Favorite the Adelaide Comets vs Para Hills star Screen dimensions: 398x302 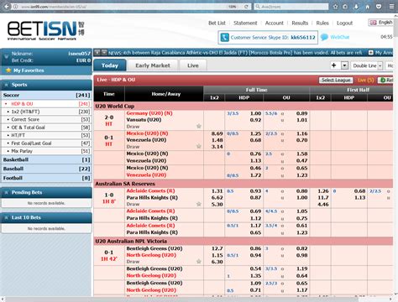[199, 204]
